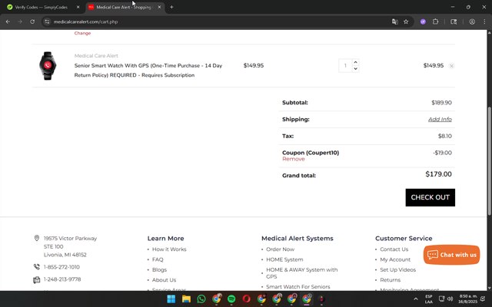This screenshot has width=492, height=307.
Task: Click the Grand total amount $179.00
Action: 438,174
